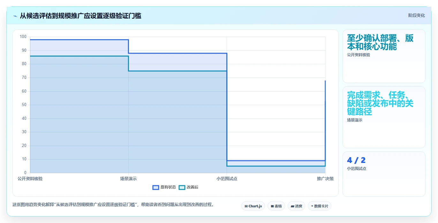
Task: Click the 改善后 teal legend swatch
Action: coord(182,187)
